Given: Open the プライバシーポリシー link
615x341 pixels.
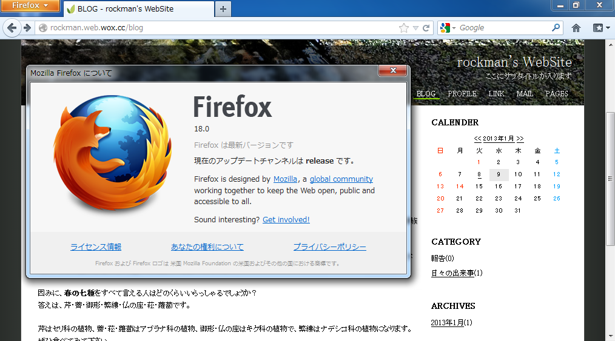Looking at the screenshot, I should tap(329, 247).
